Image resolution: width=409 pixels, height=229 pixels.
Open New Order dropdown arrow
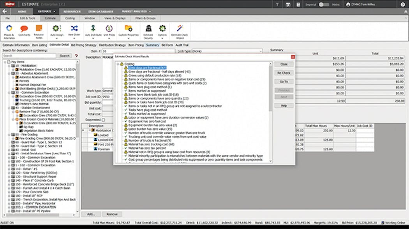click(74, 38)
